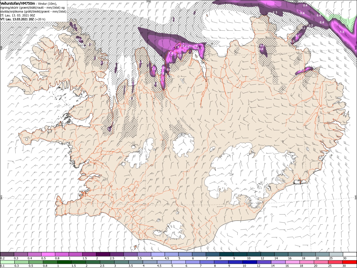This screenshot has width=357, height=268.
Task: Choose the deep blue 10 swatch, lower legend row
Action: coord(249,262)
